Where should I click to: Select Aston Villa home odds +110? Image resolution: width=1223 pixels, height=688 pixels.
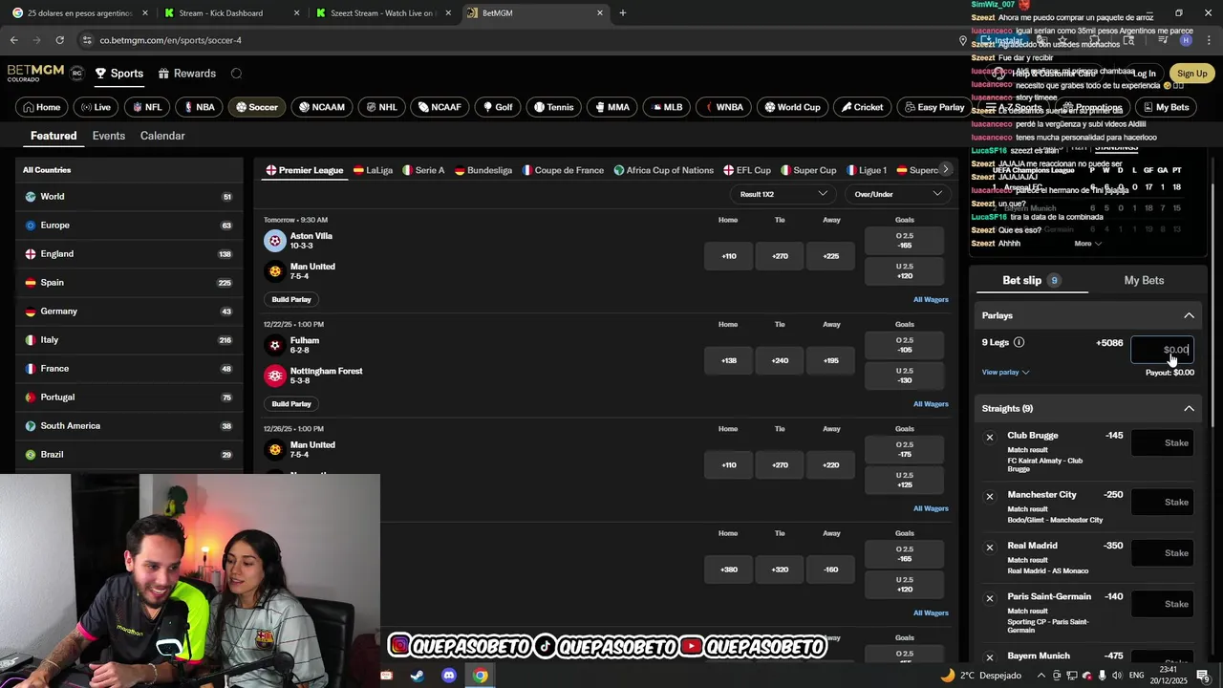click(x=729, y=256)
